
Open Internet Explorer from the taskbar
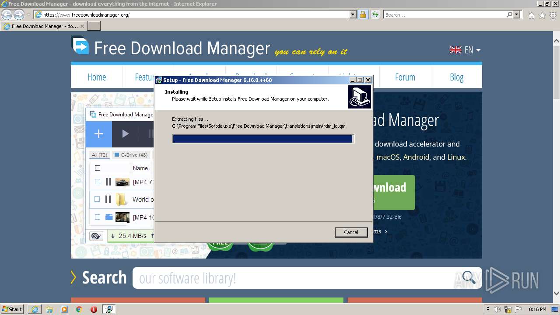[35, 309]
